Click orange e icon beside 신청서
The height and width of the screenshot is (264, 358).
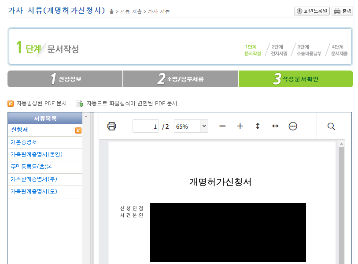pos(78,130)
